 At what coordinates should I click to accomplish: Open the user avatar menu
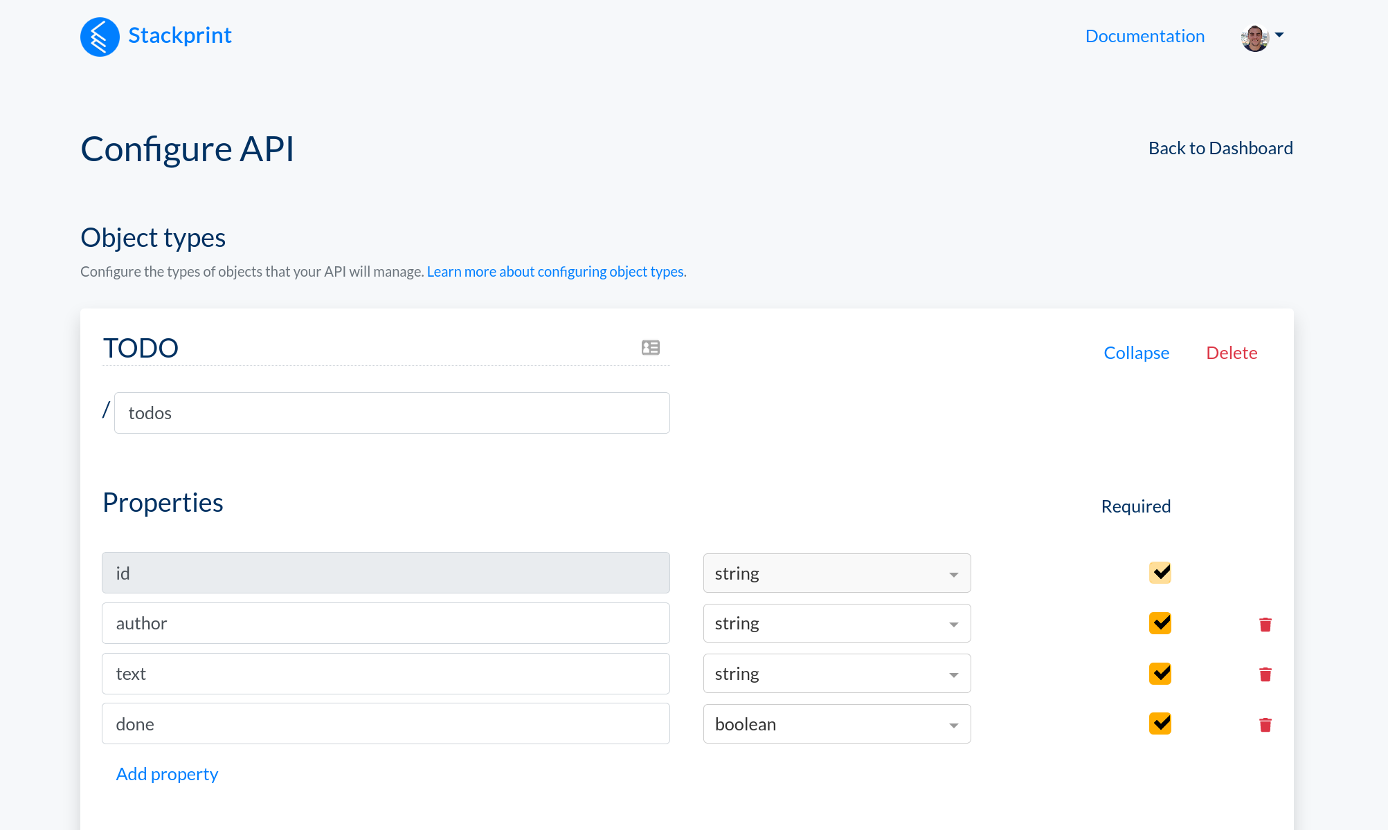point(1254,38)
